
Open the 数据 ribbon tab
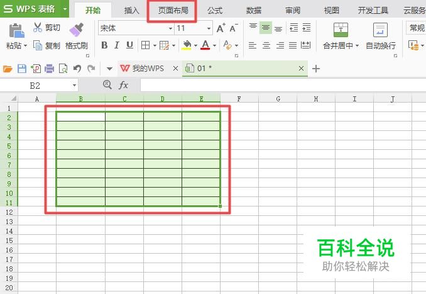[253, 10]
